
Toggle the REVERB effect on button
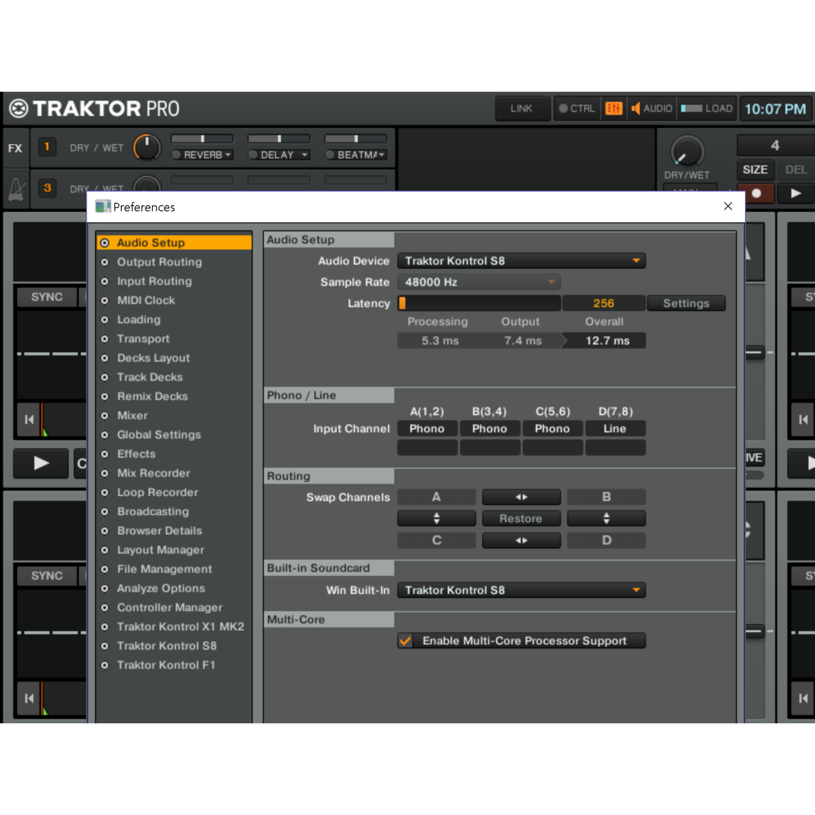(x=176, y=155)
